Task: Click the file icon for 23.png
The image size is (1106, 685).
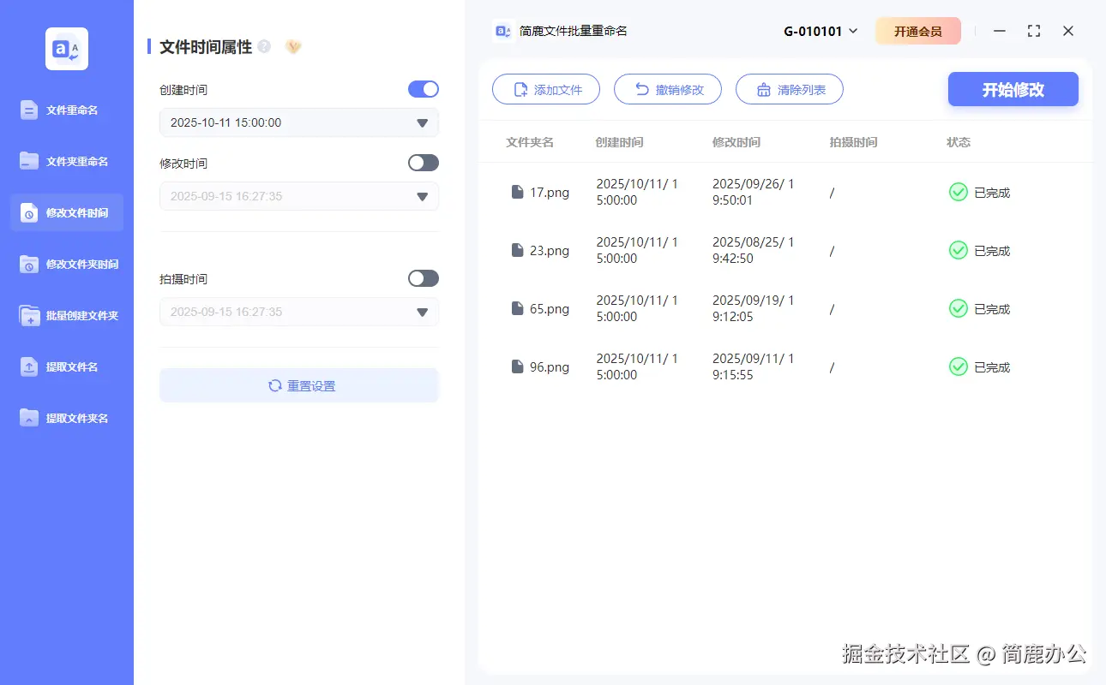Action: point(517,250)
